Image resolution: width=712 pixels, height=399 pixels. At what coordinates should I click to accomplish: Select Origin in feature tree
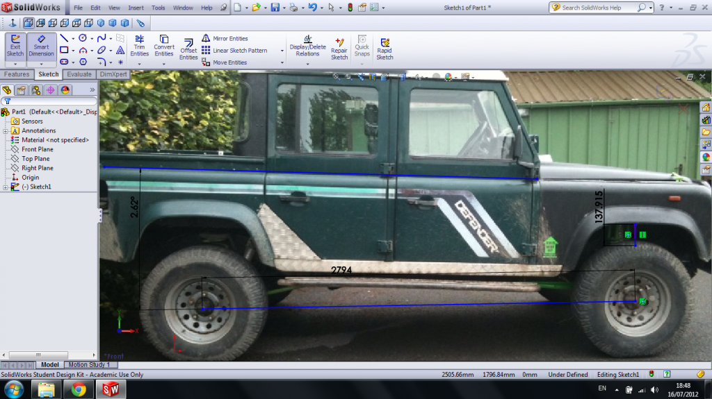click(x=30, y=177)
